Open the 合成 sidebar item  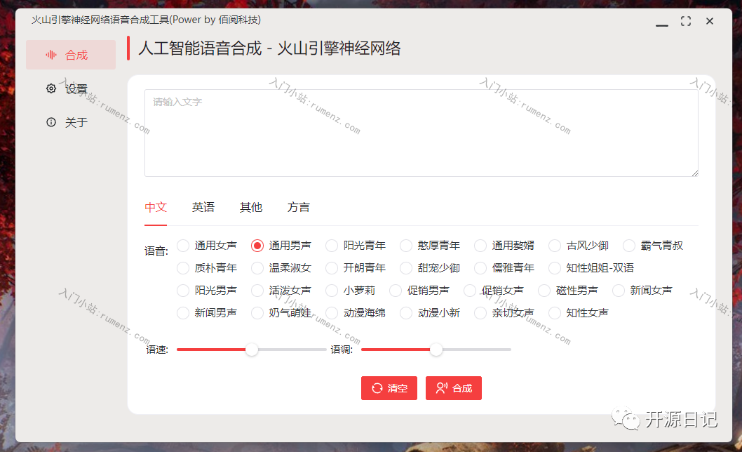tap(71, 55)
